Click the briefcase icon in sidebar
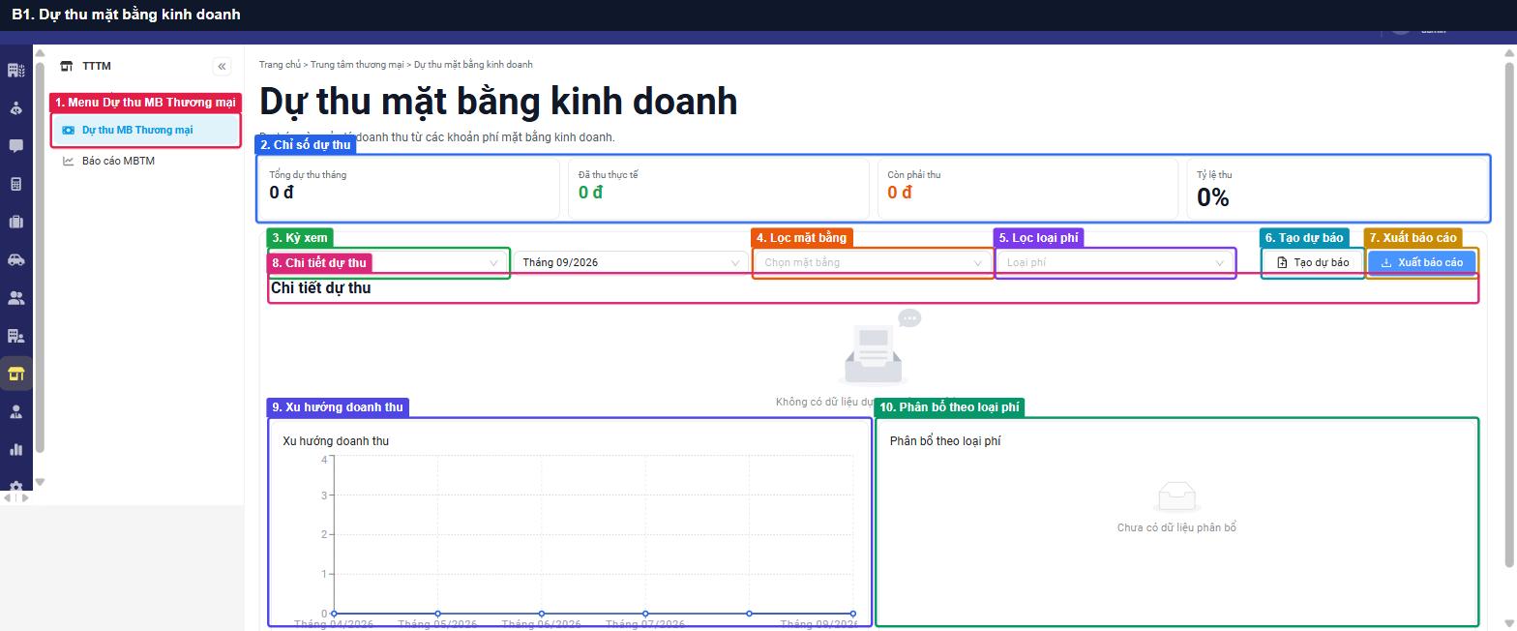The image size is (1517, 631). click(x=15, y=222)
